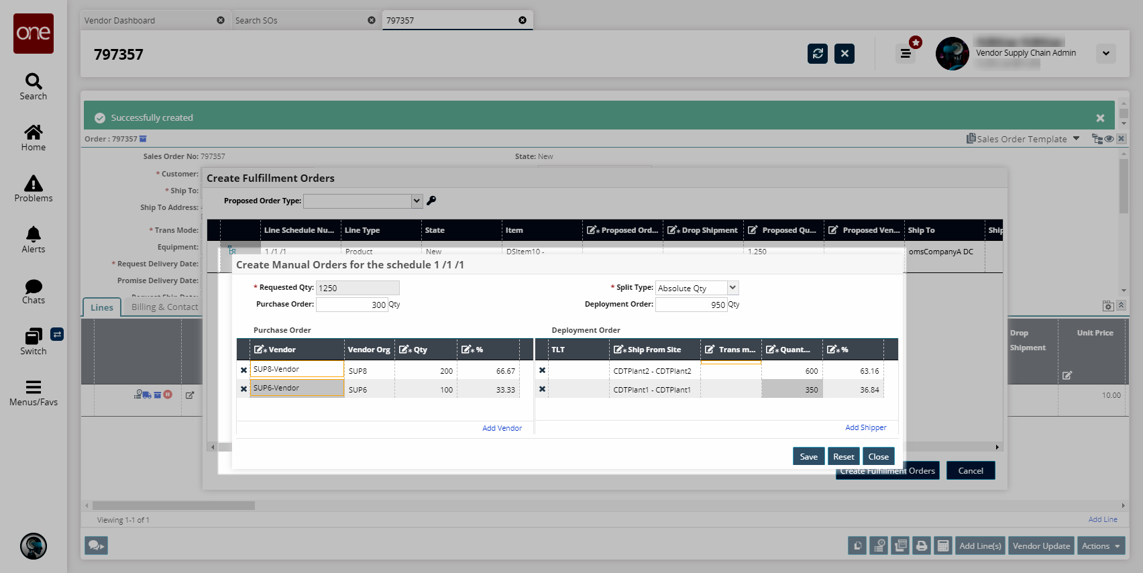Remove the CDTPlant1 shipper row
Viewport: 1143px width, 573px height.
pos(542,389)
